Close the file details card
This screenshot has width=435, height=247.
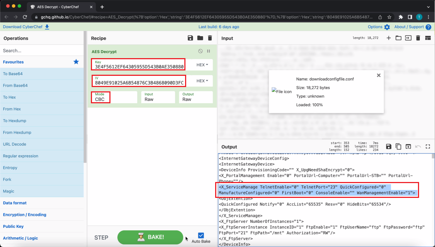378,75
